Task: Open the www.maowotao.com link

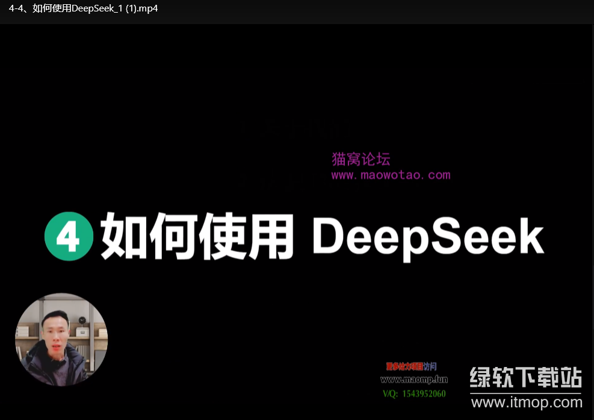Action: 390,175
